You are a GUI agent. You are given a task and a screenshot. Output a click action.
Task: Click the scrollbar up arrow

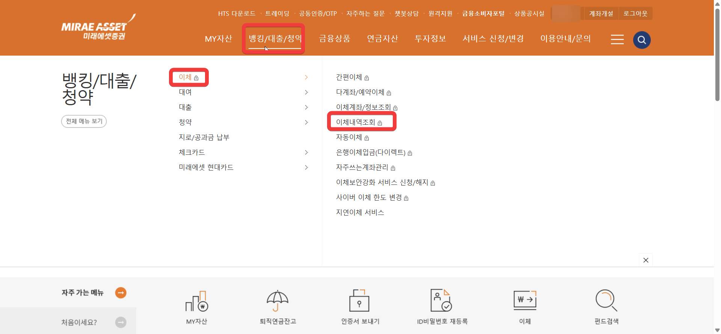click(717, 3)
